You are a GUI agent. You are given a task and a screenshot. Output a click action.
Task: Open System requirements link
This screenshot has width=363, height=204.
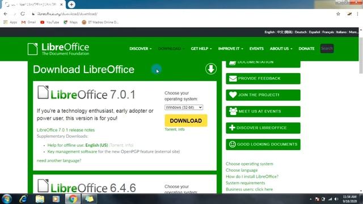[x=246, y=183]
